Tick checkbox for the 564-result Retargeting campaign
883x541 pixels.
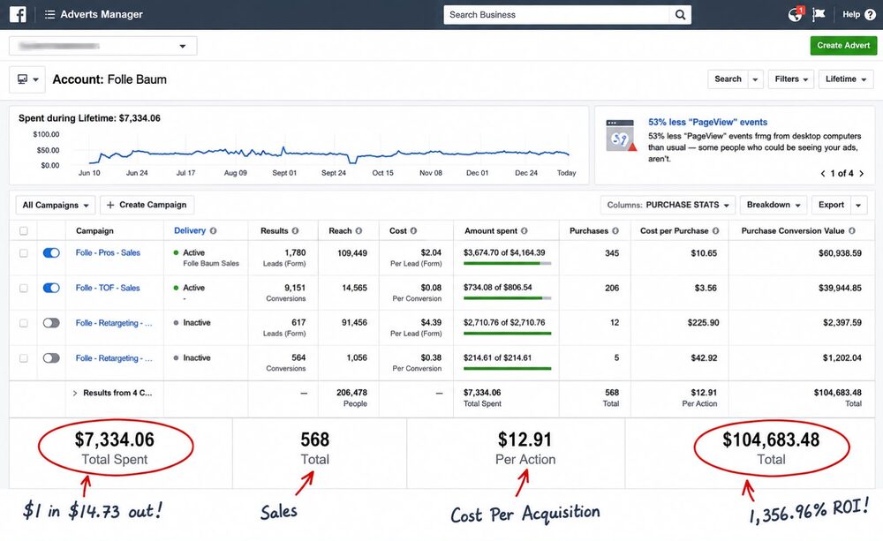[x=24, y=358]
